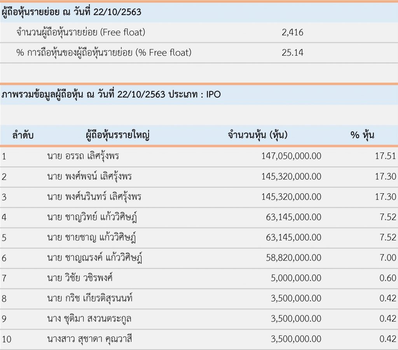This screenshot has width=398, height=350.
Task: Select shareholder นาย ชาญณรงค์ แก้ววิศิษฏ์
Action: [95, 258]
